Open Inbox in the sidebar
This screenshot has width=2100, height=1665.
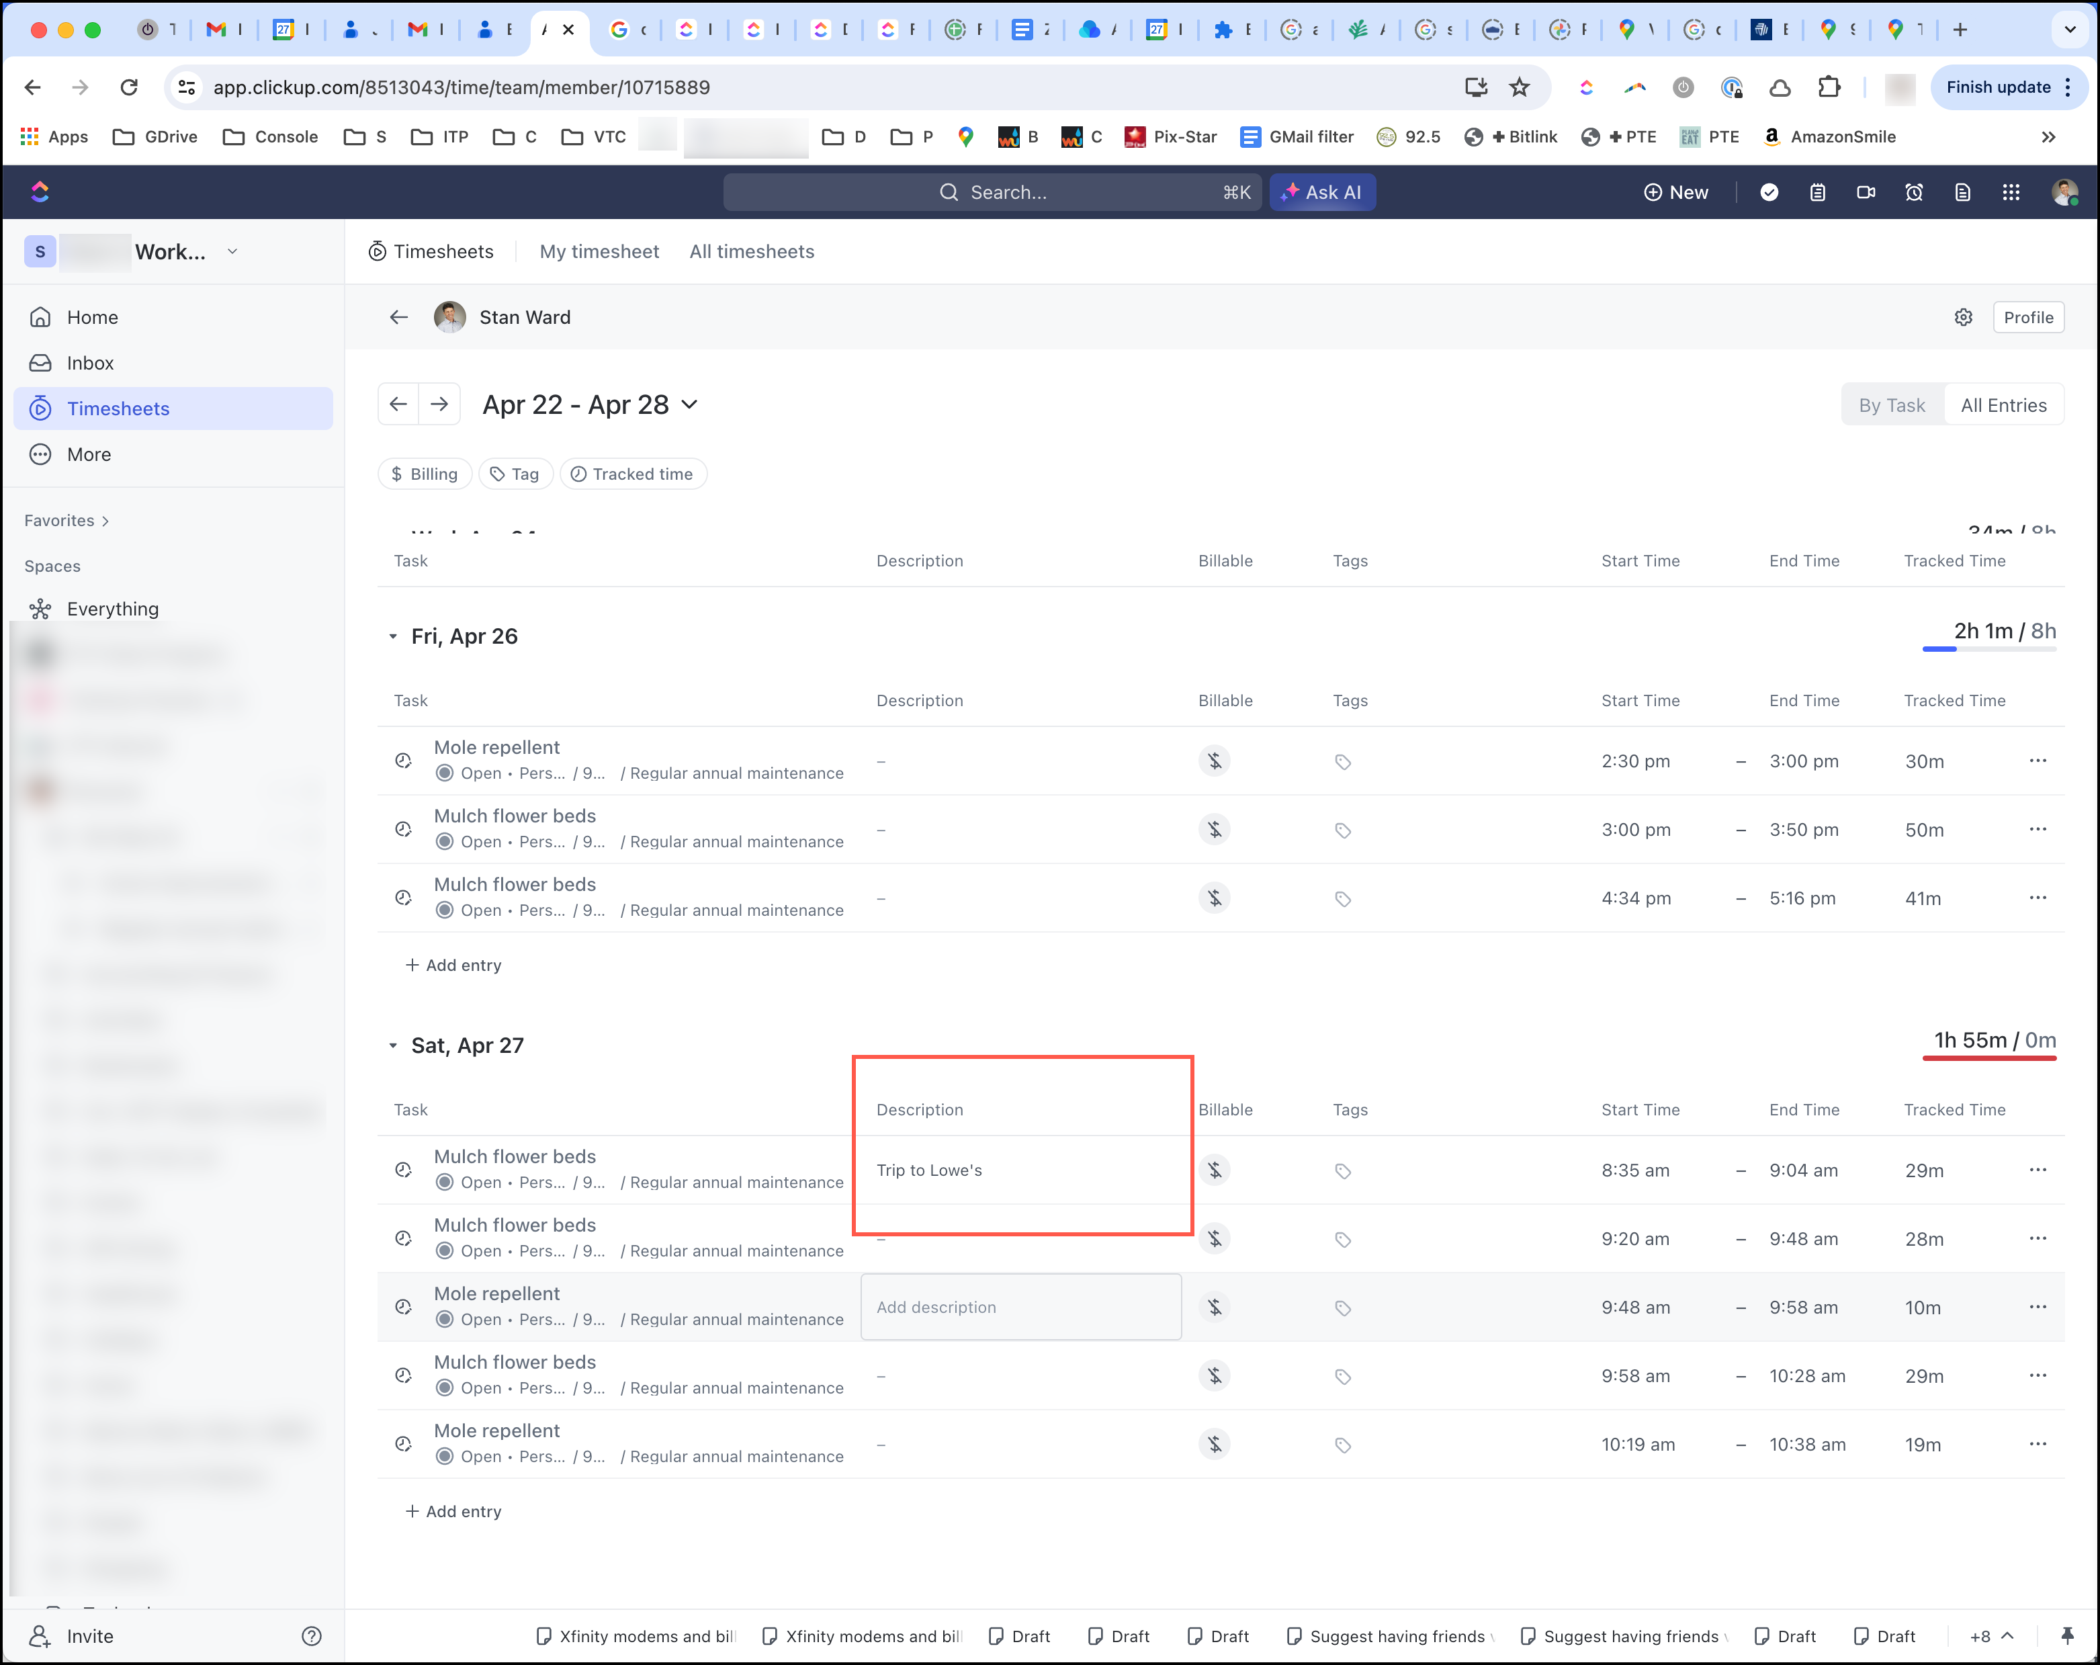coord(173,362)
